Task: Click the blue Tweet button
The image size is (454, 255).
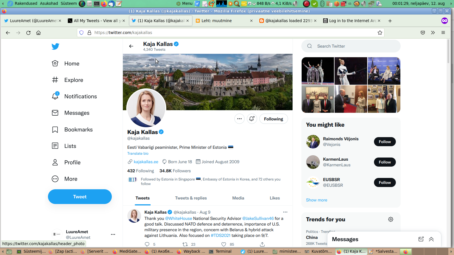Action: [80, 197]
